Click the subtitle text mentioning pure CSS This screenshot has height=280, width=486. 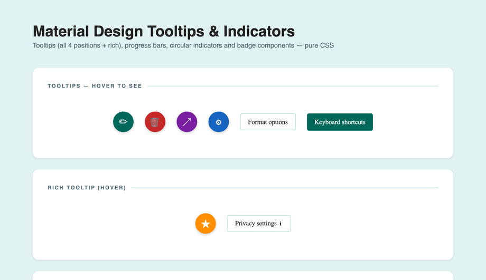183,45
